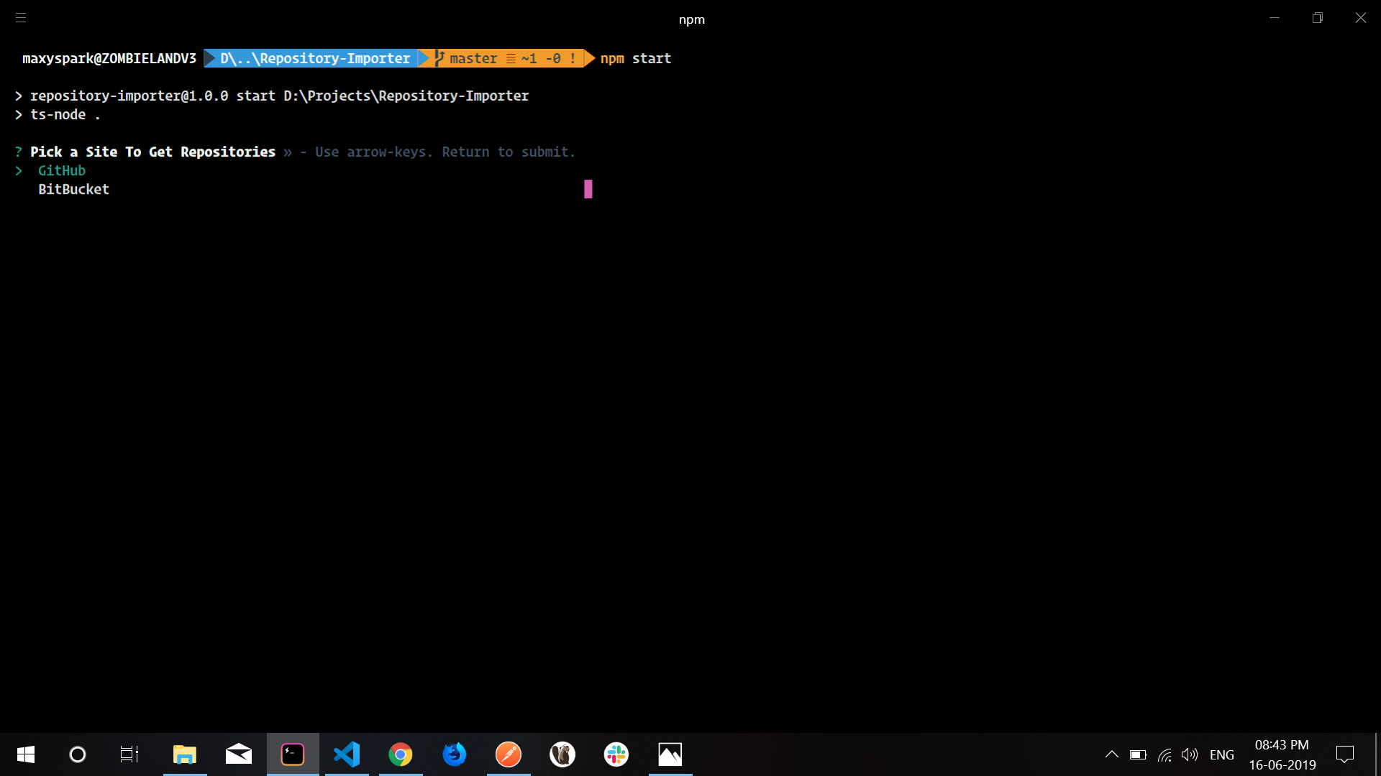Launch Firefox Developer Edition from the taskbar
Viewport: 1381px width, 776px height.
455,754
